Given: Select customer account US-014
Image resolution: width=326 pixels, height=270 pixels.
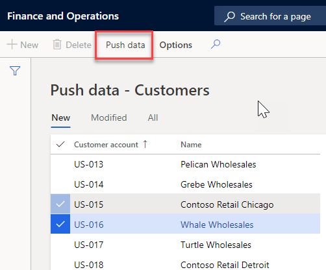Looking at the screenshot, I should pos(88,184).
